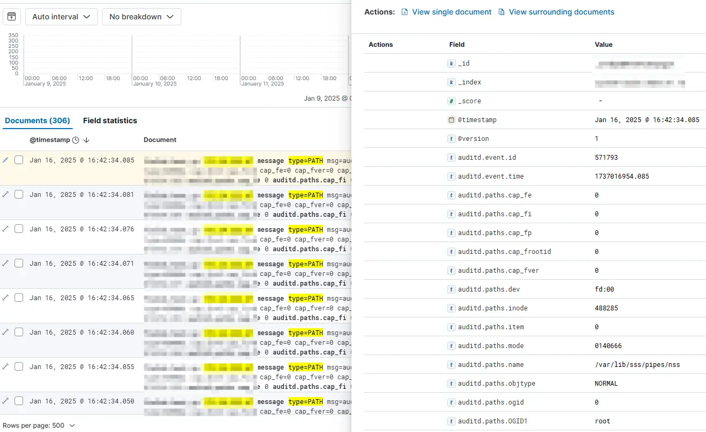Click the sort arrow on @timestamp column

pos(87,140)
